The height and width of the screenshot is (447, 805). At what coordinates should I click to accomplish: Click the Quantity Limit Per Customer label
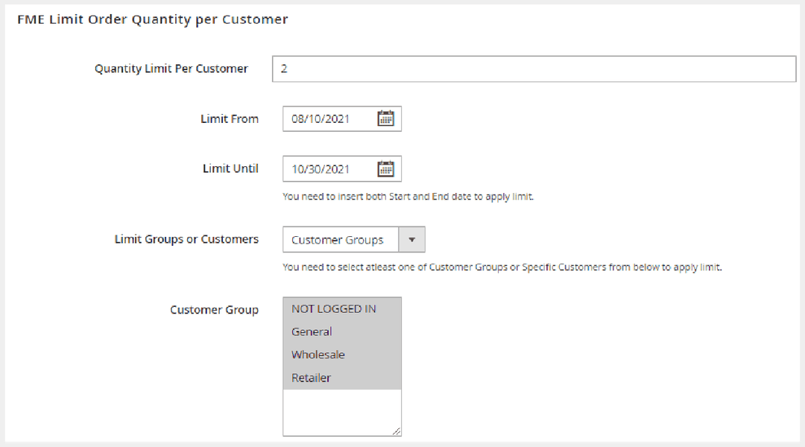click(171, 69)
